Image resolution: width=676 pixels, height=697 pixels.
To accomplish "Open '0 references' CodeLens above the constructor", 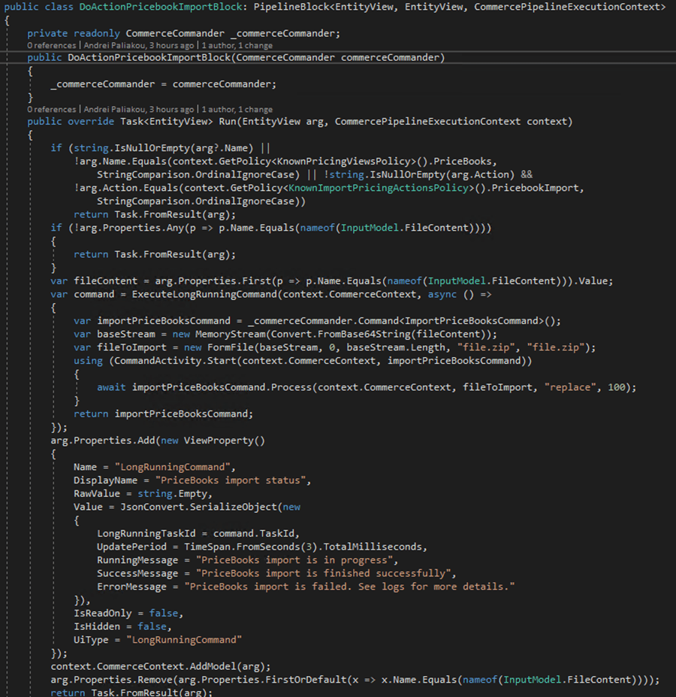I will click(52, 45).
